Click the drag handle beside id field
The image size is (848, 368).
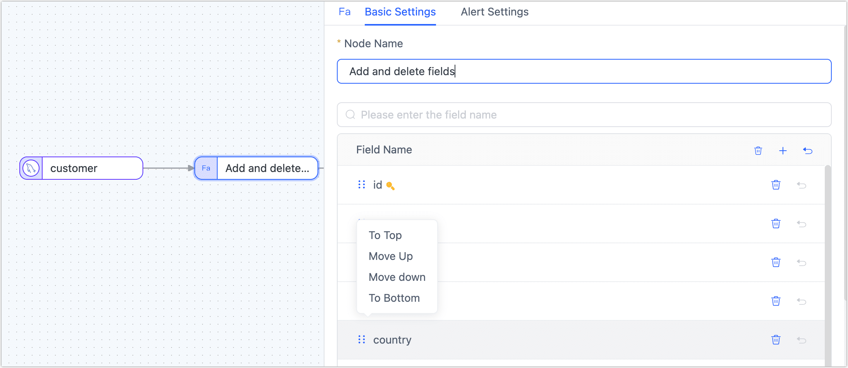point(362,185)
